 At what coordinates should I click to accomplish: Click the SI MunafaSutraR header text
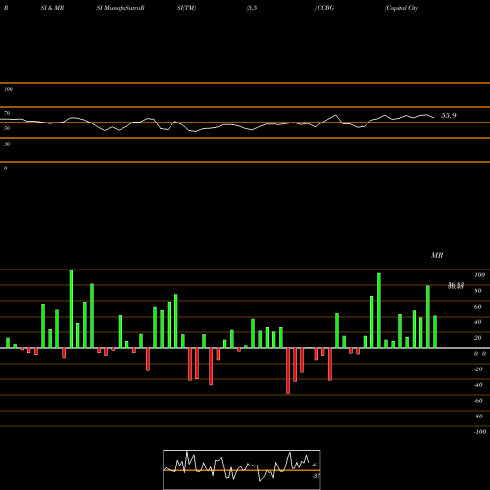coord(121,8)
